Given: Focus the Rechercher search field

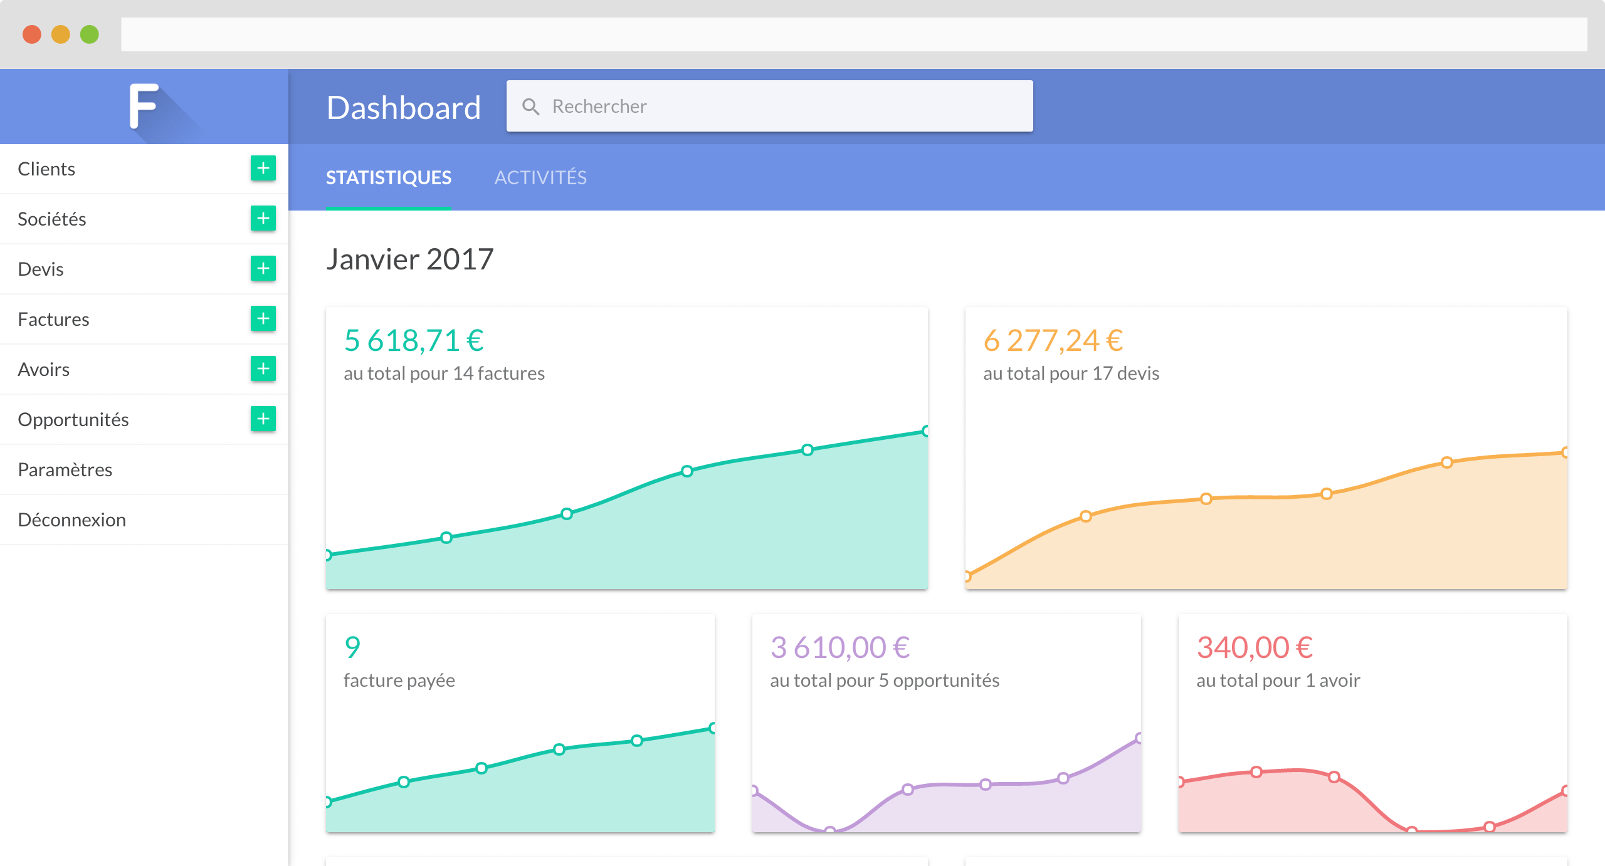Looking at the screenshot, I should pyautogui.click(x=770, y=106).
